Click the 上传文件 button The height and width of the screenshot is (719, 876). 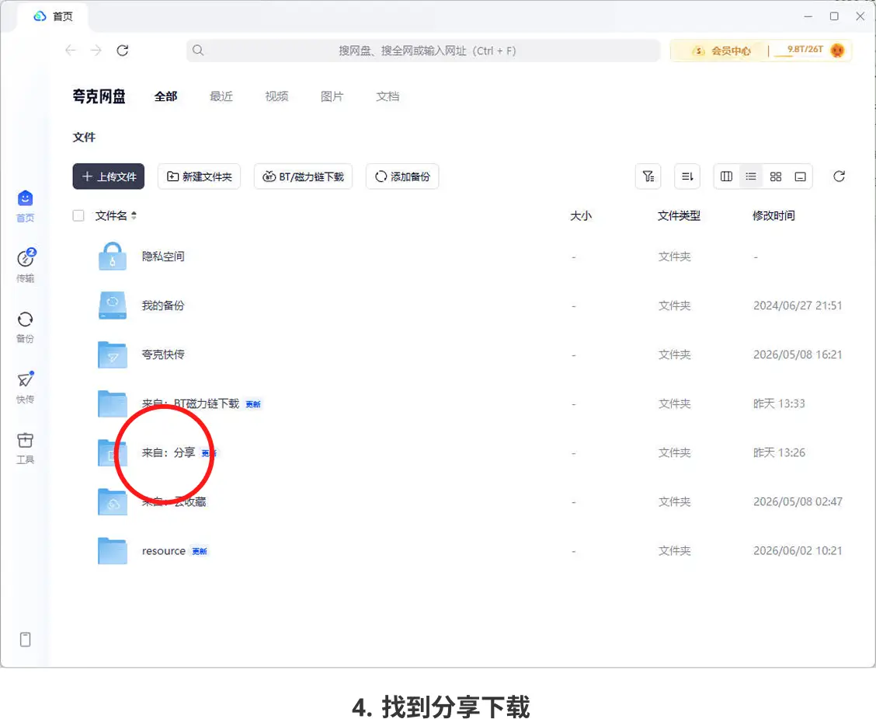[109, 176]
